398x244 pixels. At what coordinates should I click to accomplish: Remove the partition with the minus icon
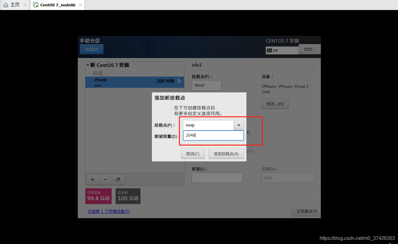pos(105,180)
